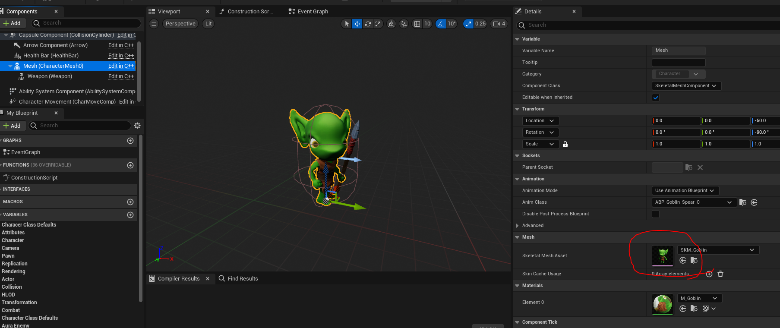Image resolution: width=780 pixels, height=328 pixels.
Task: Open the Location type dropdown
Action: [540, 121]
